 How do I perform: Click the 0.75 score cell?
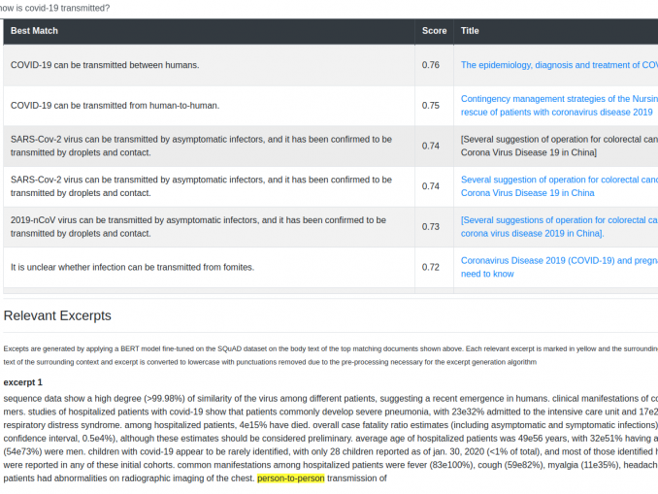click(431, 105)
